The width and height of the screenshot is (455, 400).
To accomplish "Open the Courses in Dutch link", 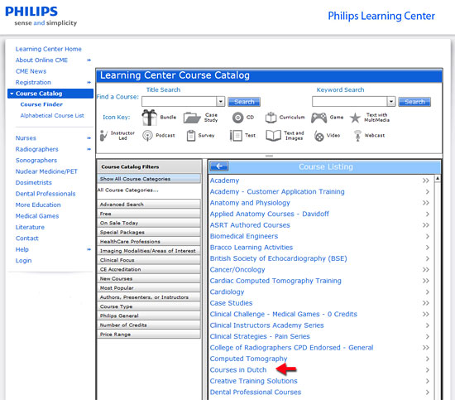I will (x=238, y=370).
